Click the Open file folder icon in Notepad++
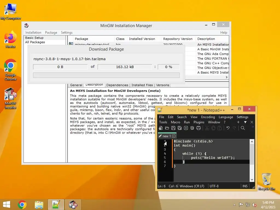 pos(167,128)
